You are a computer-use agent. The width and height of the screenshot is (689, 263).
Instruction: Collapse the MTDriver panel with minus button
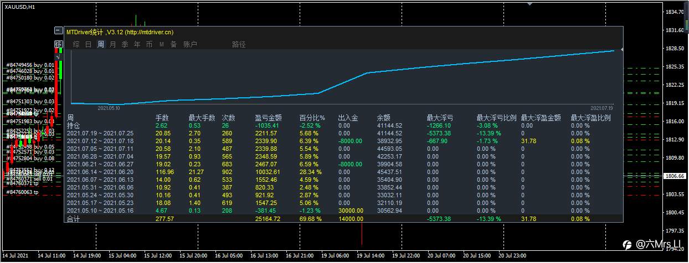click(x=58, y=32)
